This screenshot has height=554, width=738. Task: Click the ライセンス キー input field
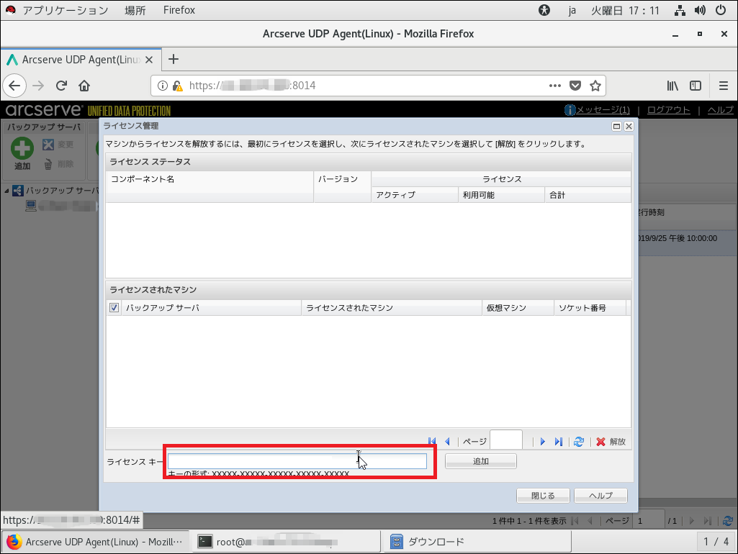(x=297, y=461)
